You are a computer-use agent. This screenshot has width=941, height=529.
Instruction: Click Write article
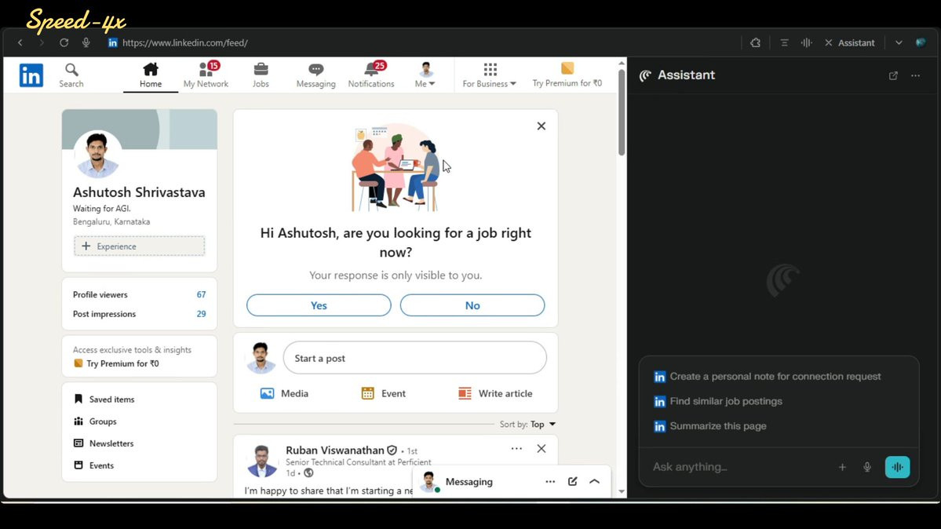click(x=495, y=393)
